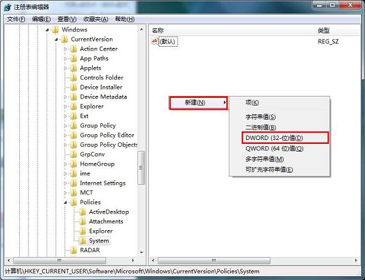This screenshot has height=280, width=365.
Task: Click the values pane horizontal scrollbar right arrow
Action: pos(356,260)
